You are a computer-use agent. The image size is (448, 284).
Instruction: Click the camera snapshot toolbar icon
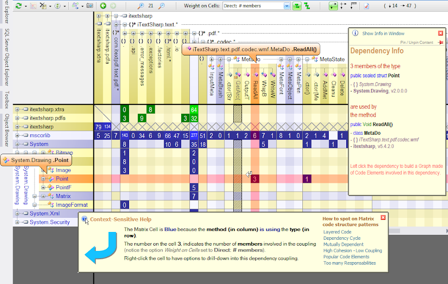click(90, 5)
